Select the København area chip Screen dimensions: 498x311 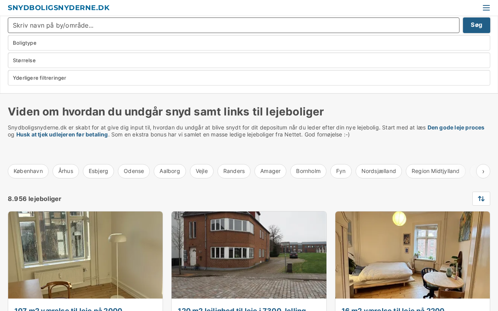[28, 171]
